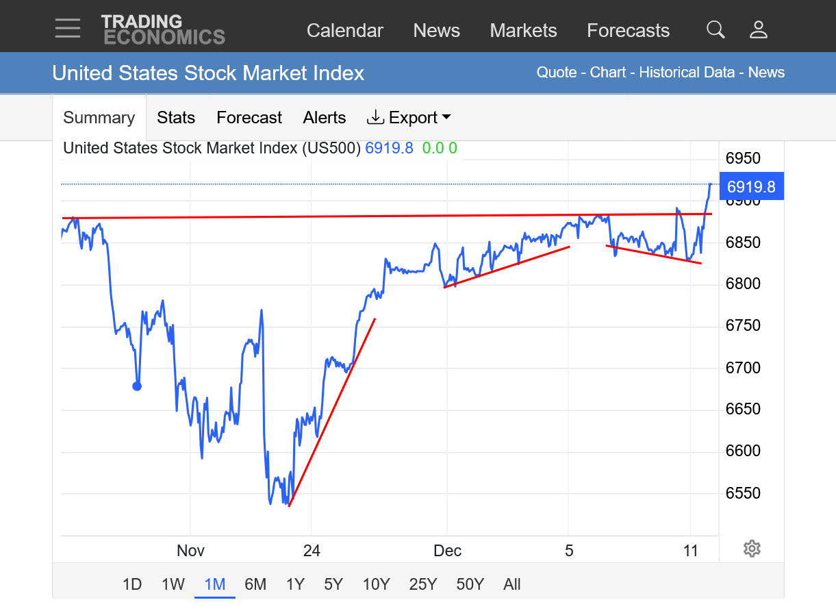Set chart range to 5Y
This screenshot has height=611, width=836.
[333, 584]
